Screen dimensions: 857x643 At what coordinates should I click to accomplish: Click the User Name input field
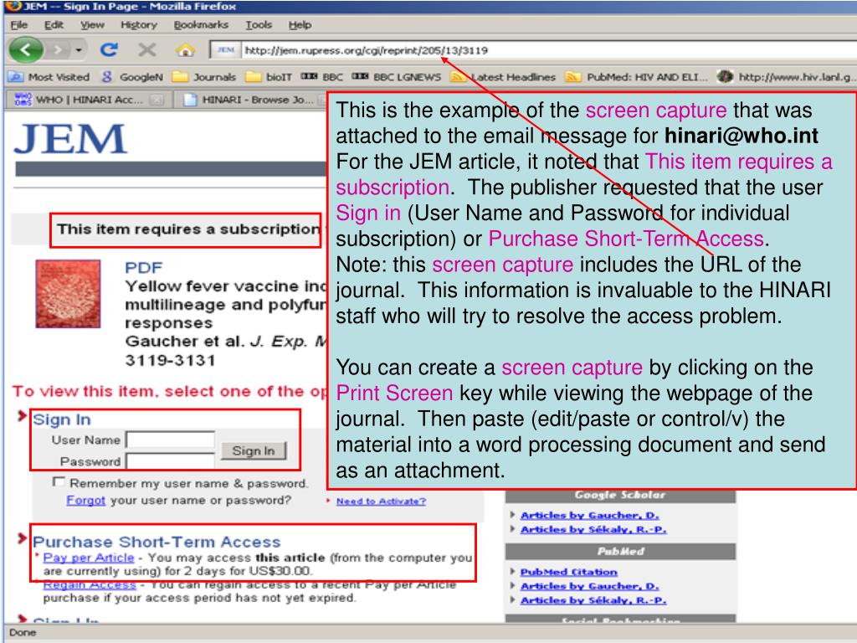(170, 440)
